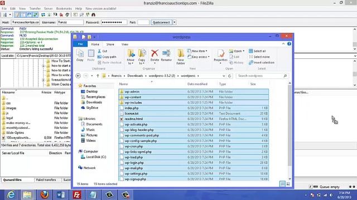Select wp-config-sample.php file
The width and height of the screenshot is (357, 200).
coord(194,141)
